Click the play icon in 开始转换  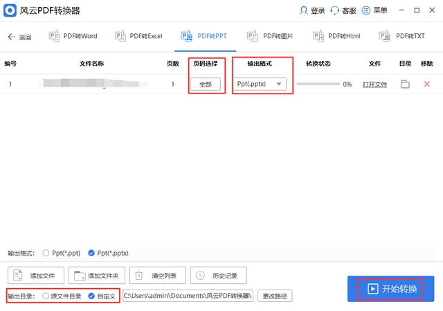(x=372, y=289)
